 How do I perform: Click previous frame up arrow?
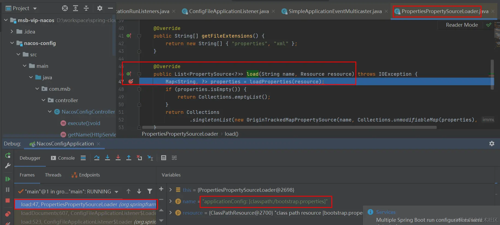pos(128,191)
